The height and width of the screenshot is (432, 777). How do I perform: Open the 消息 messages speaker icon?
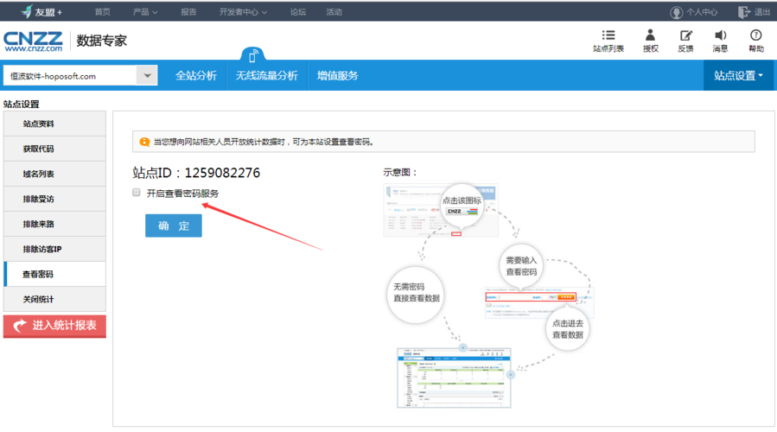[720, 35]
